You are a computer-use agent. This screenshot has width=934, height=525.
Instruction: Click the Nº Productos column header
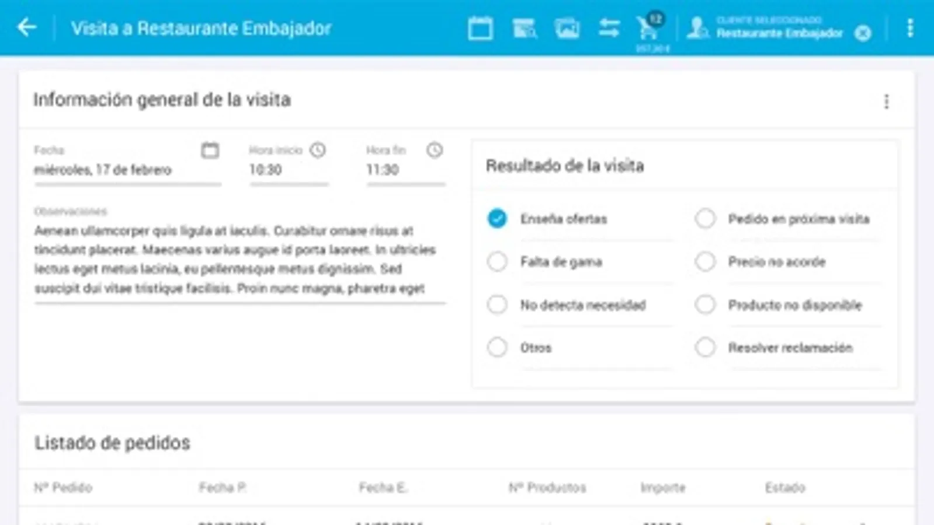point(547,488)
